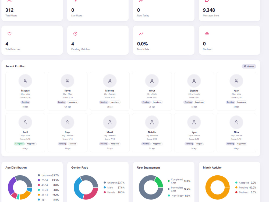Click the Natalie profile name
This screenshot has width=269, height=202.
tap(152, 132)
